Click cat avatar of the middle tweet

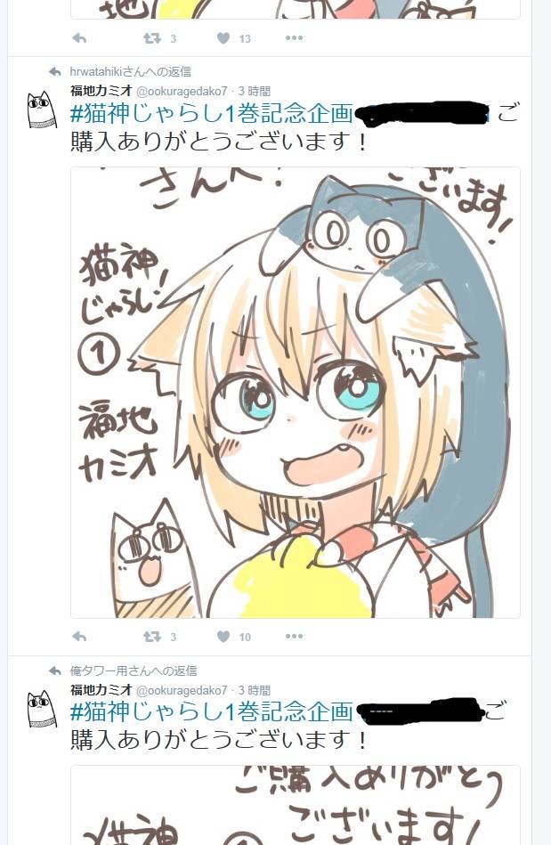click(x=42, y=110)
